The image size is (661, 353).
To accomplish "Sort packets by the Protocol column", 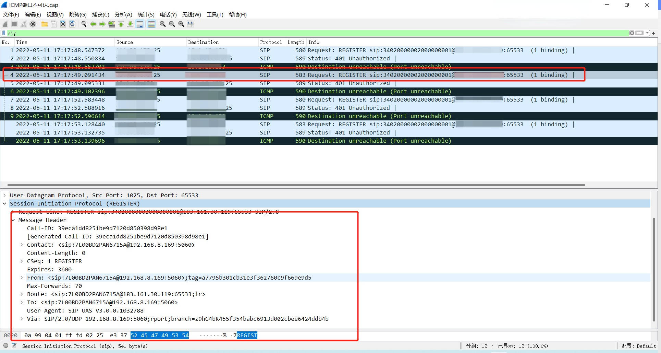I will pyautogui.click(x=272, y=42).
